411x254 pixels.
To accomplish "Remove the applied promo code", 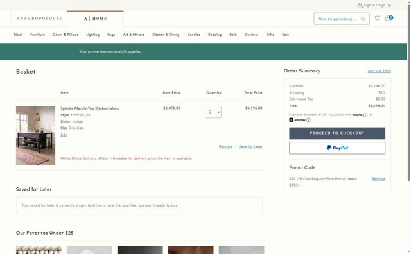I will [x=378, y=179].
